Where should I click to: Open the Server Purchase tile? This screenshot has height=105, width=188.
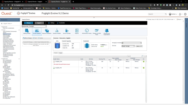click(x=67, y=32)
